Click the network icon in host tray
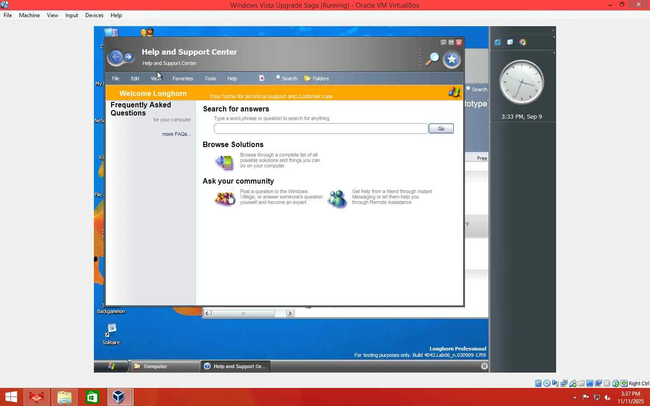650x406 pixels. (597, 397)
